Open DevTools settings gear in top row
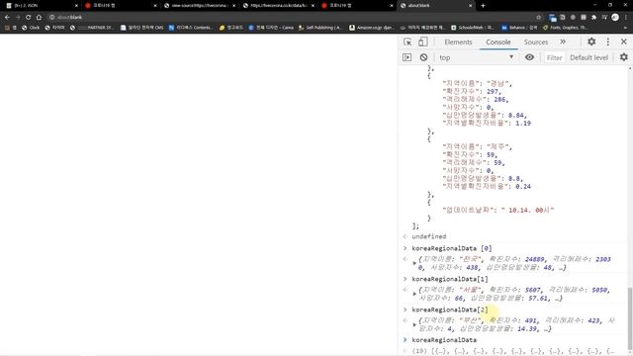This screenshot has height=356, width=633. pyautogui.click(x=591, y=42)
